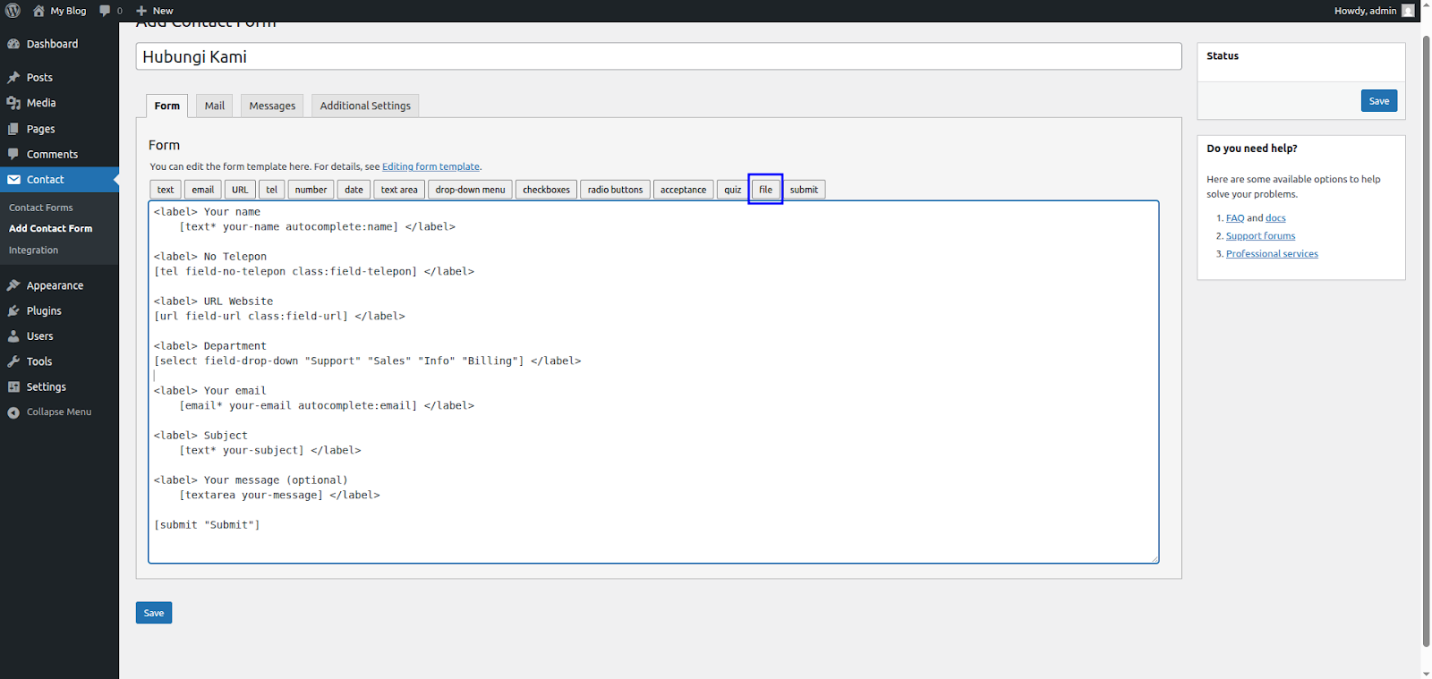
Task: Select the Plugins icon in sidebar
Action: [x=13, y=311]
